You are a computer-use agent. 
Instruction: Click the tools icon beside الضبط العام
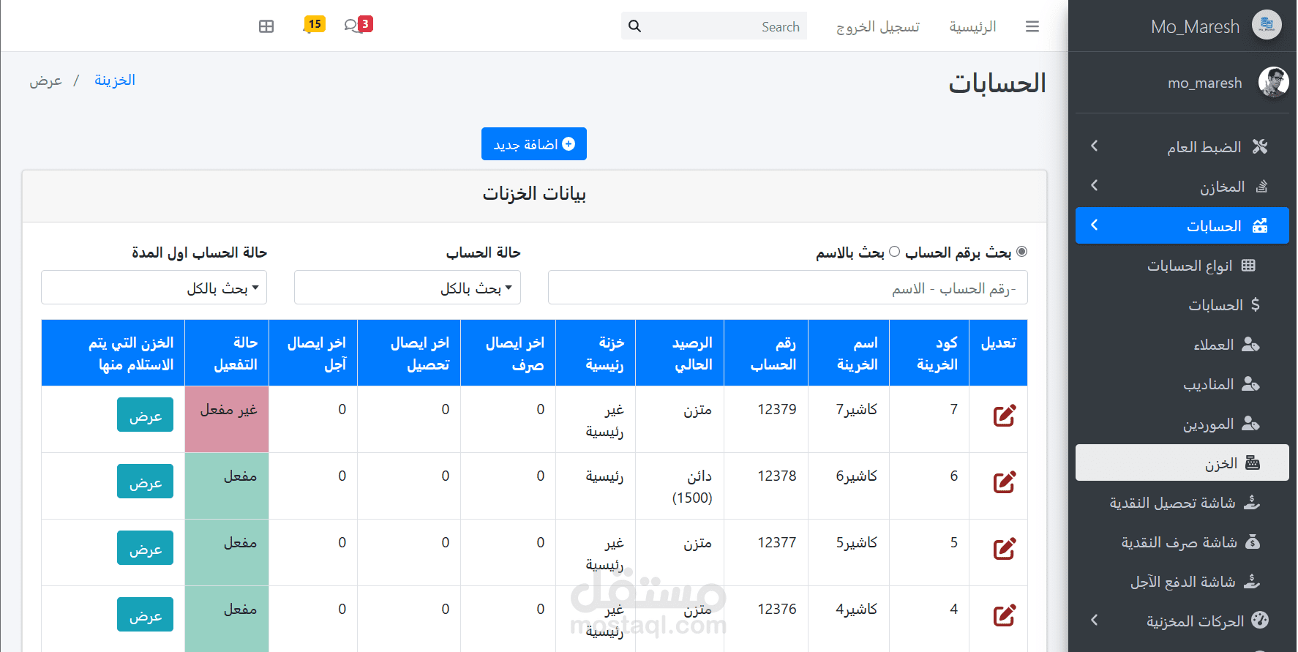click(1260, 146)
